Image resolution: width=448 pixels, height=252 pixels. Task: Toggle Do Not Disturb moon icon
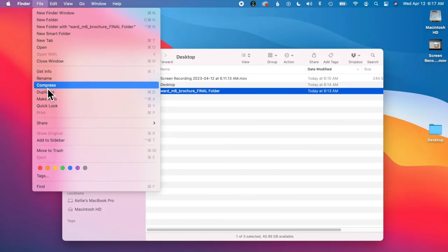pos(298,4)
